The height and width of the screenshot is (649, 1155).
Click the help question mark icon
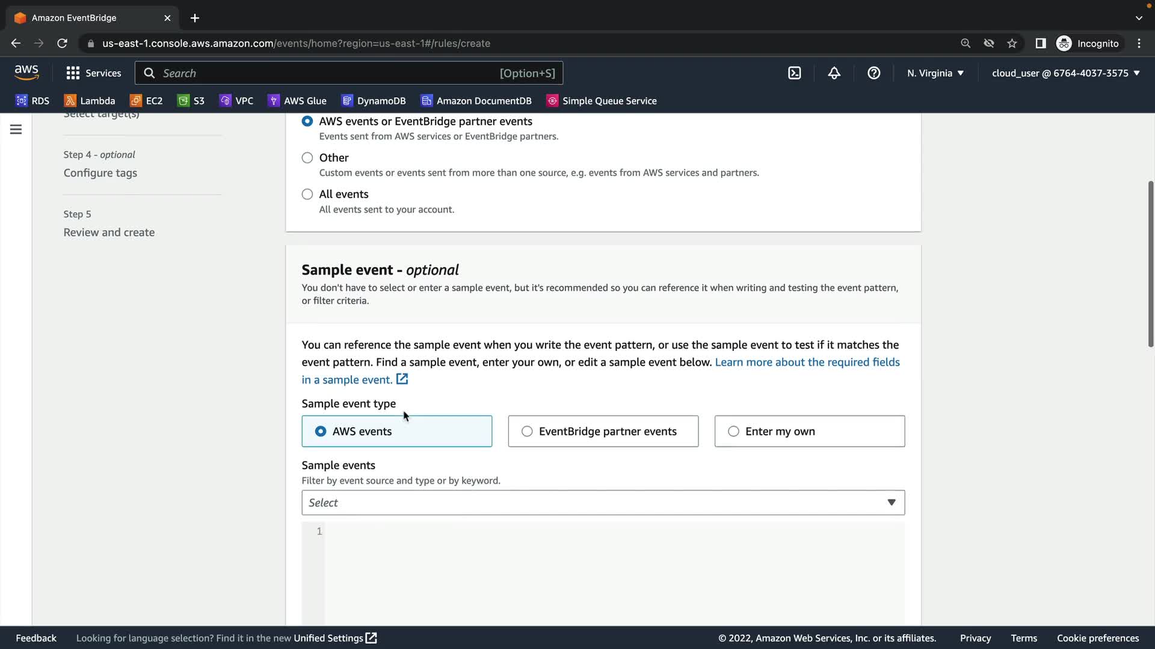[873, 73]
